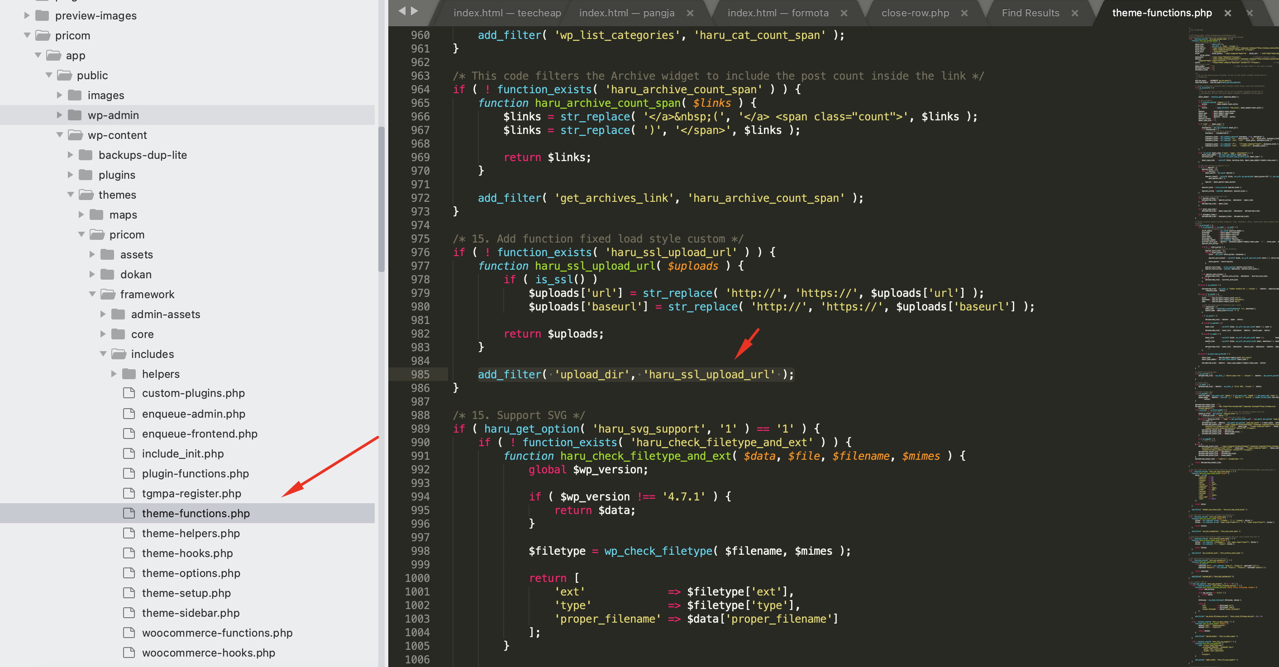Expand the images folder
The height and width of the screenshot is (667, 1279).
60,95
